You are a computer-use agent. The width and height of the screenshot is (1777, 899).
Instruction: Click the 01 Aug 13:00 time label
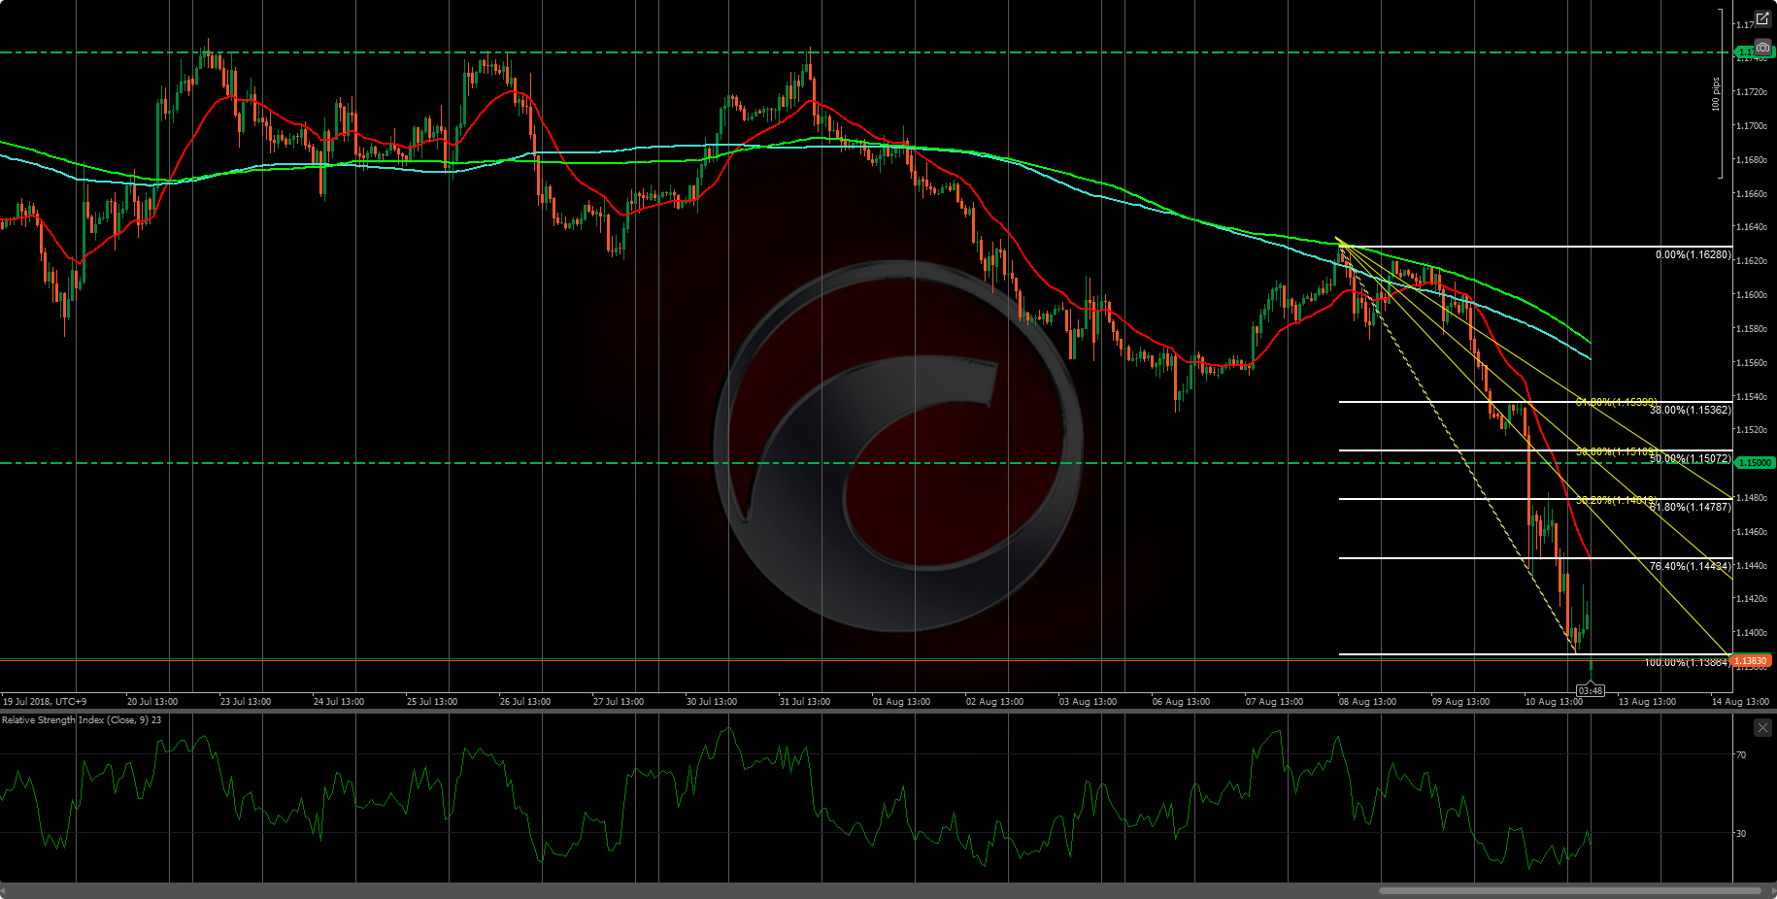pos(902,701)
